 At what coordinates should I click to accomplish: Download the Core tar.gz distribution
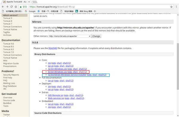click(51, 66)
